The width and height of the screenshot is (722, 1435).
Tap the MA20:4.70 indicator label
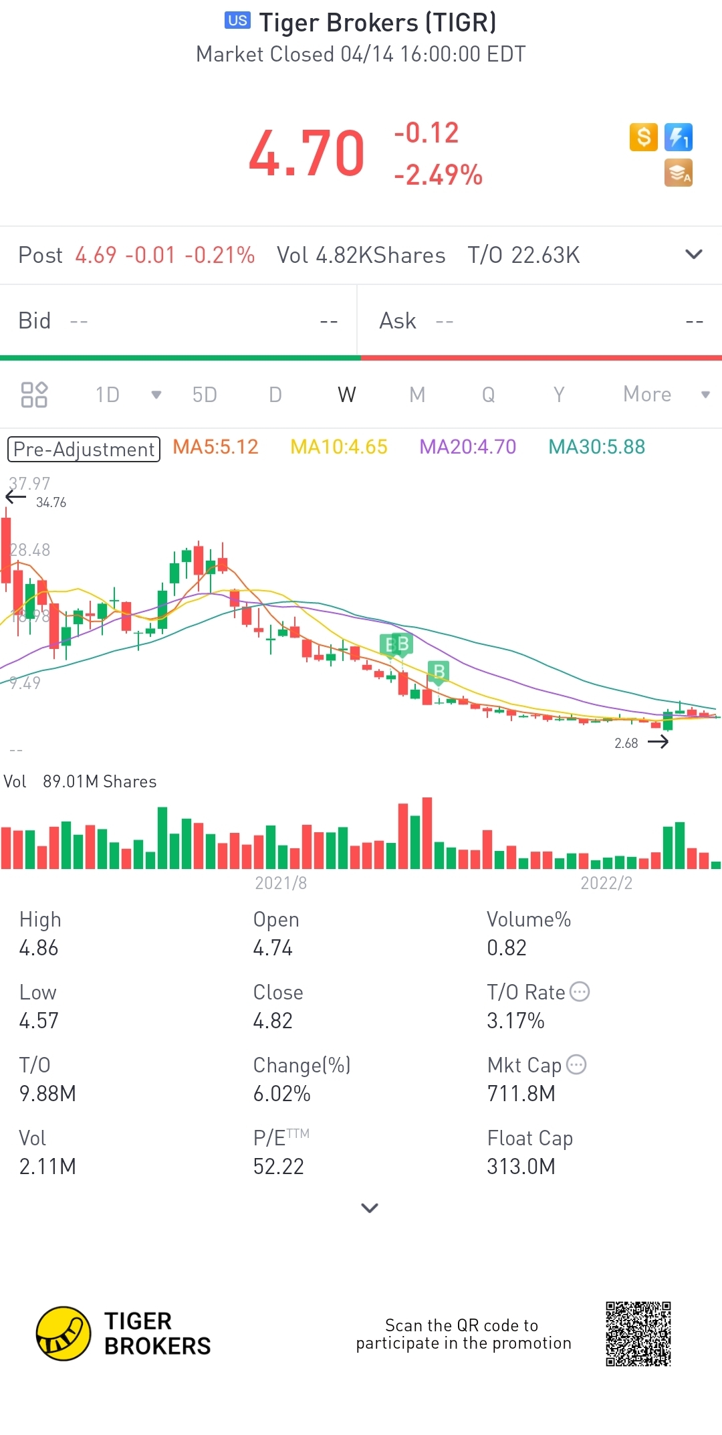click(x=468, y=447)
